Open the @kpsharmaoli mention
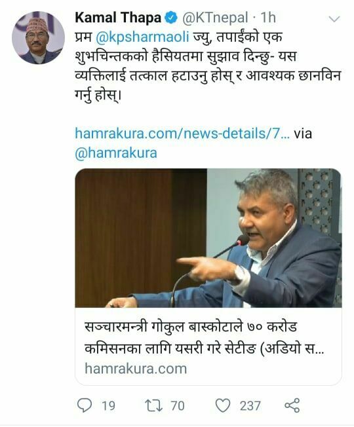This screenshot has width=354, height=427. [142, 37]
